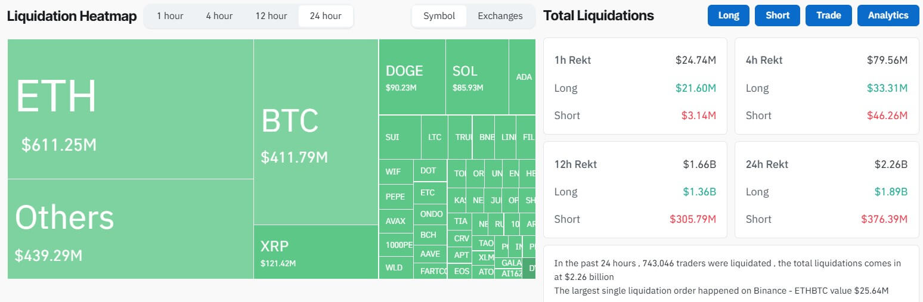This screenshot has height=302, width=923.
Task: Choose the 12 hour timeframe
Action: 271,16
